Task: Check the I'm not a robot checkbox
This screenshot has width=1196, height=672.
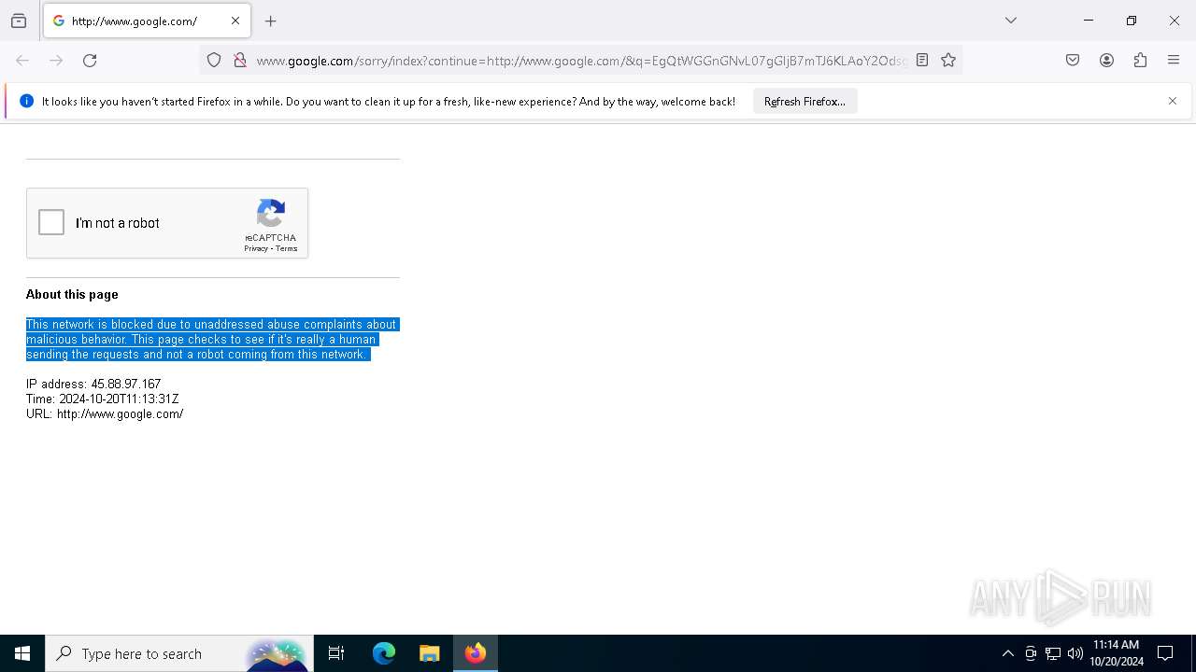Action: 51,222
